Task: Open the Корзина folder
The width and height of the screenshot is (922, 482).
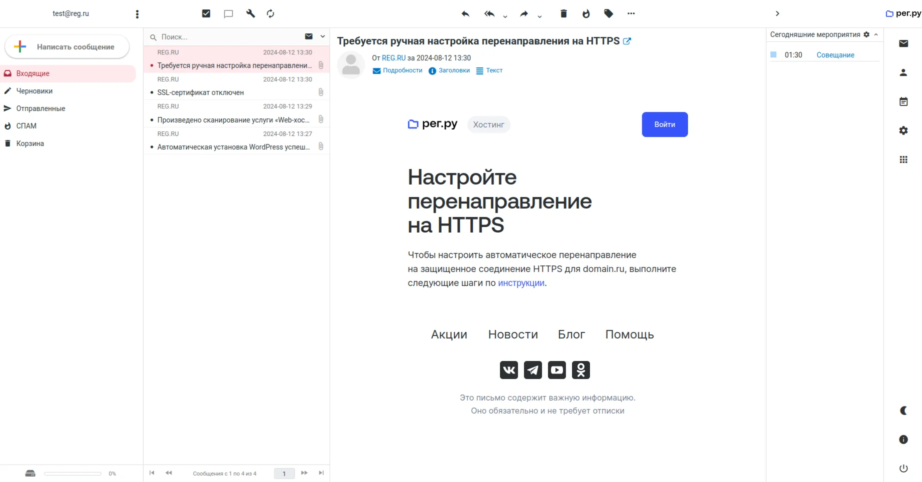Action: 68,143
